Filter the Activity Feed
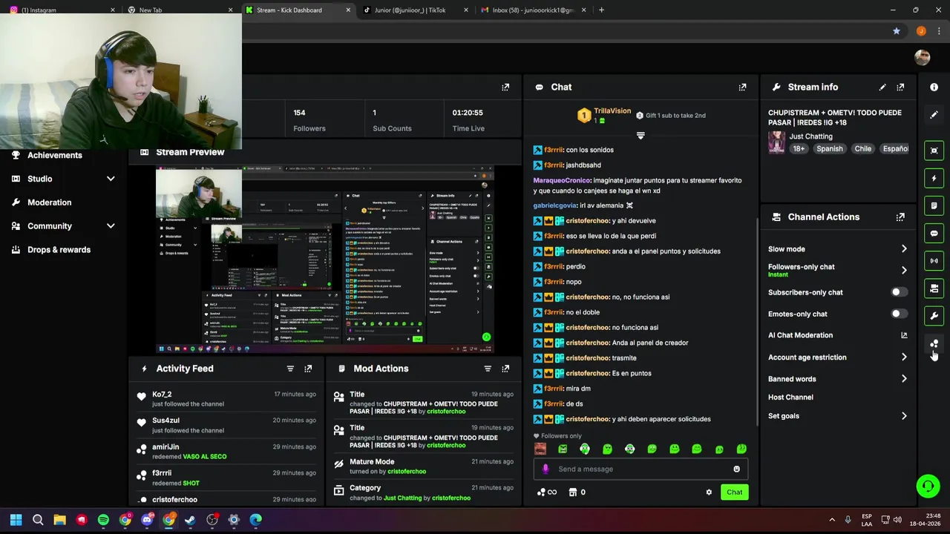This screenshot has width=950, height=534. (x=290, y=369)
